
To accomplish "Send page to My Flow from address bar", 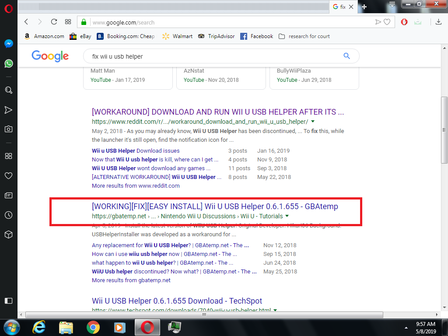I will 378,22.
